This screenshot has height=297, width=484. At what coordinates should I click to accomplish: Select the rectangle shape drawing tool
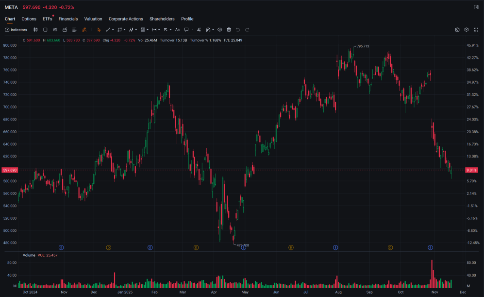(119, 30)
